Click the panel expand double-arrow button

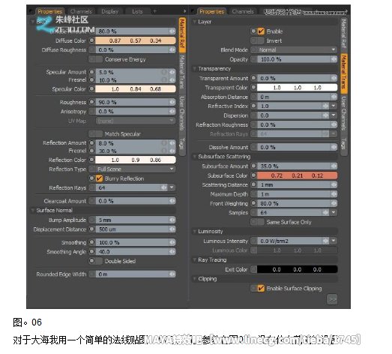tap(332, 299)
